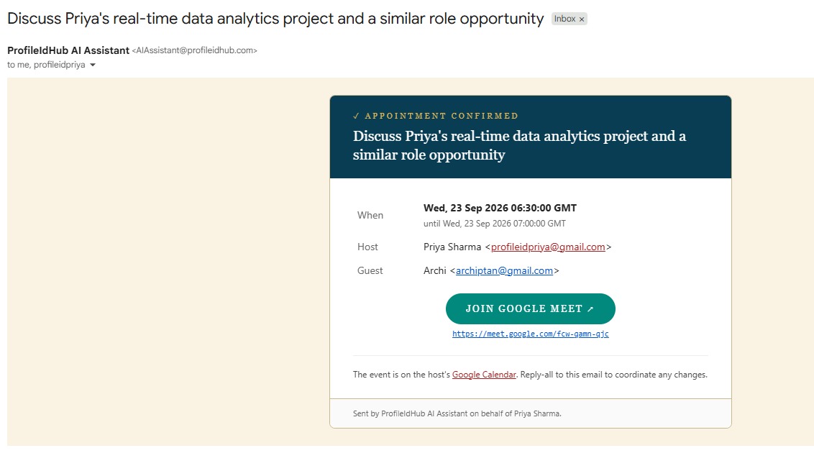Click the APPOINTMENT CONFIRMED banner text
The height and width of the screenshot is (453, 814).
[442, 116]
